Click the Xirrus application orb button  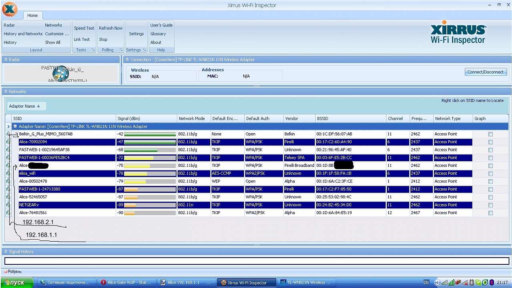click(10, 10)
